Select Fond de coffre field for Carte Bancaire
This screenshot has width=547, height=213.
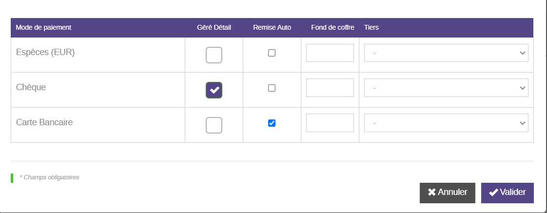pos(330,123)
